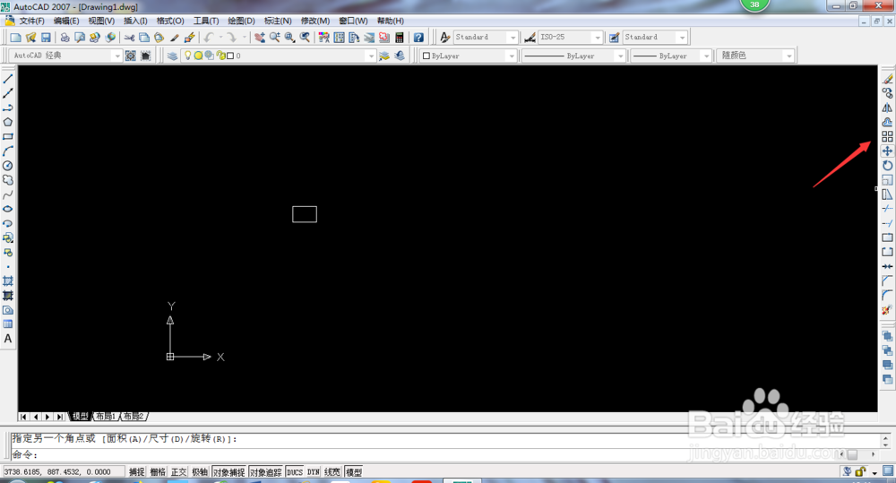Click the first-tab navigation arrow
The height and width of the screenshot is (483, 896).
coord(23,417)
